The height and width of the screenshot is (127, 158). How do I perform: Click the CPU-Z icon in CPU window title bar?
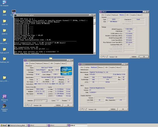25,60
